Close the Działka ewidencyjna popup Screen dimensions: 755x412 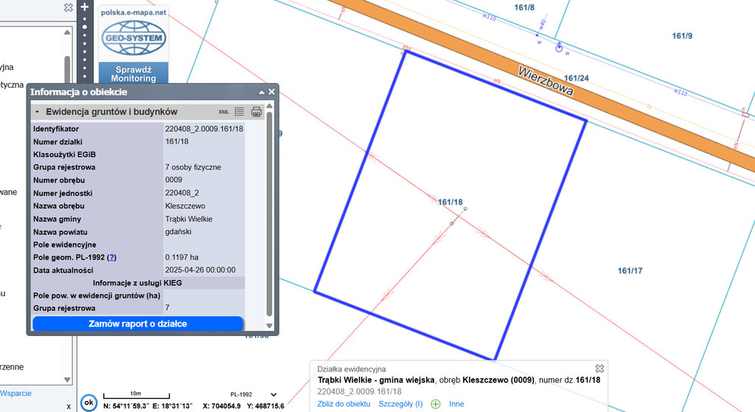[x=599, y=368]
